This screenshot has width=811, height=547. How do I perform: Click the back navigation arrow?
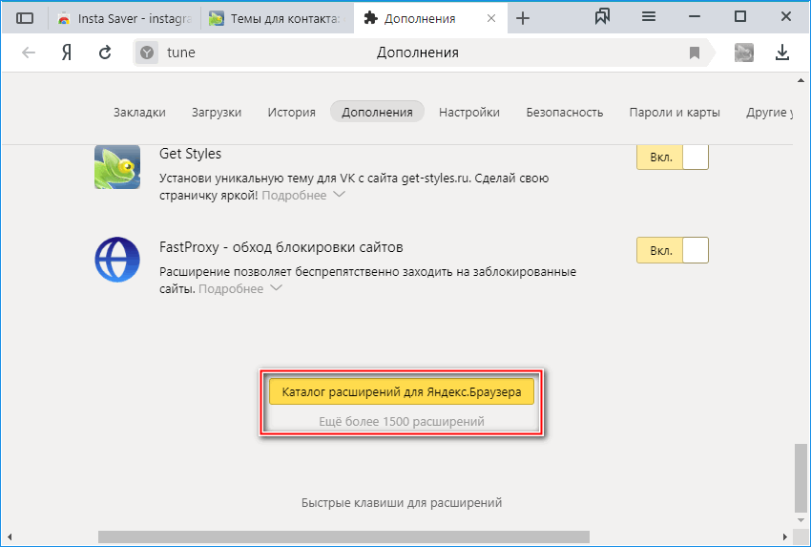click(29, 53)
